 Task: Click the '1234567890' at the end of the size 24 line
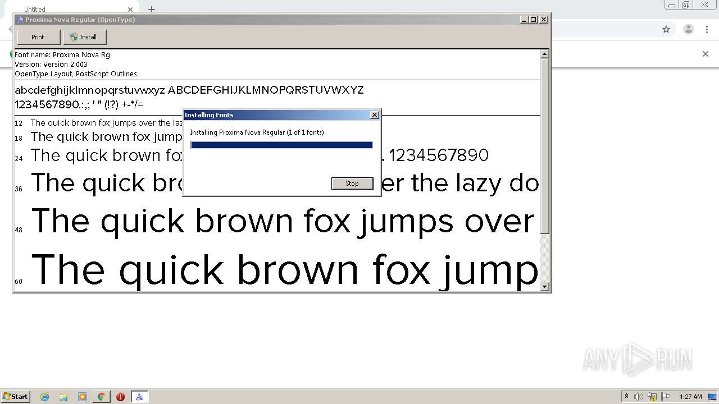[x=439, y=155]
